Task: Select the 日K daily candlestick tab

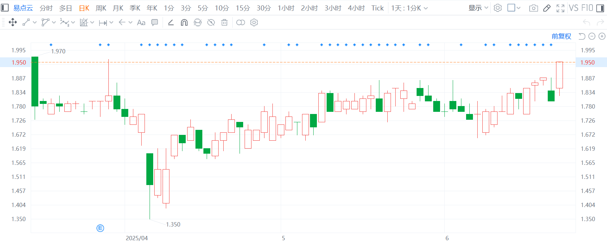Action: point(84,8)
